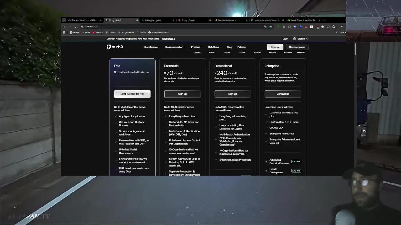Expand Private Deployment add-on plus
Image resolution: width=401 pixels, height=225 pixels.
pos(266,171)
